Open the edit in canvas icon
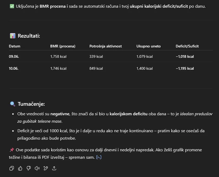This screenshot has width=219, height=177. pos(46,168)
